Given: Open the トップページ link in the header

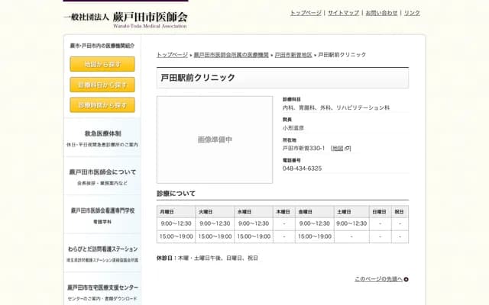Looking at the screenshot, I should pos(306,13).
